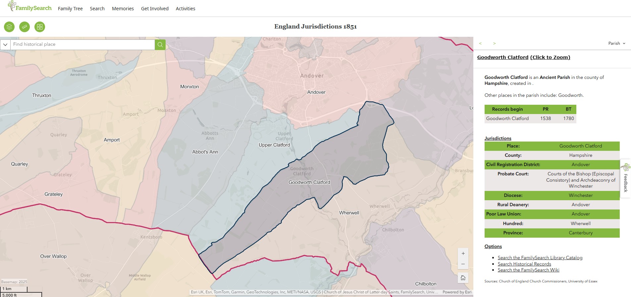Open the basemap gallery grid icon
The width and height of the screenshot is (631, 297).
click(40, 27)
